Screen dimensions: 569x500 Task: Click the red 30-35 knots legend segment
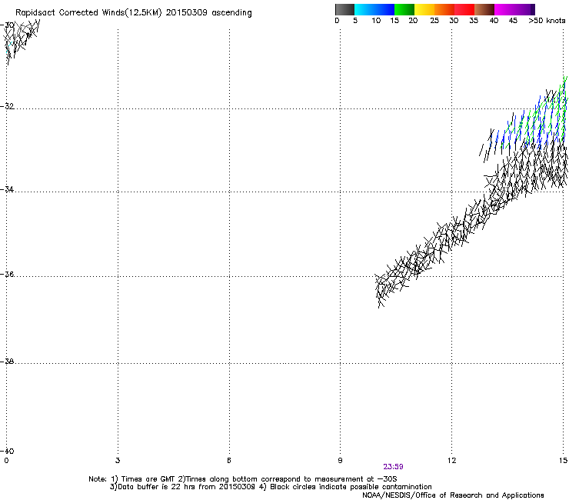click(464, 9)
